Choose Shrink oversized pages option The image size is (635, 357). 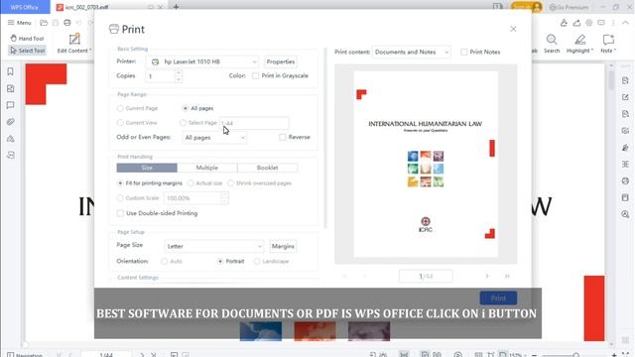231,183
